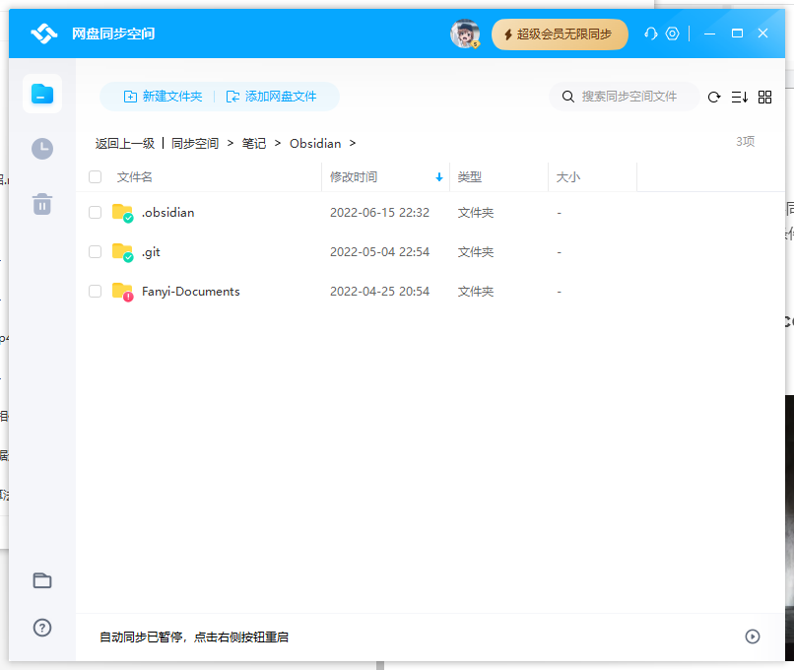Maximize the sync space window

pyautogui.click(x=737, y=33)
